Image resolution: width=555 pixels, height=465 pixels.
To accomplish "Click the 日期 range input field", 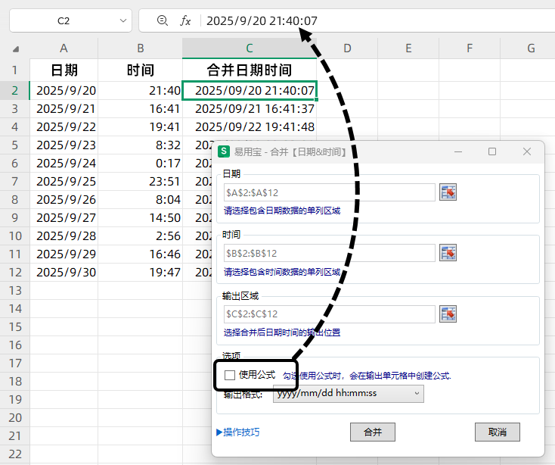I will click(x=330, y=192).
